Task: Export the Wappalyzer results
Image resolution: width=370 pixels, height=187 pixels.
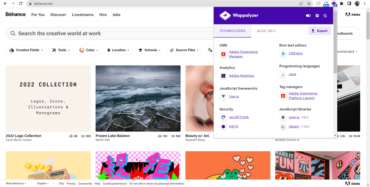Action: [320, 31]
